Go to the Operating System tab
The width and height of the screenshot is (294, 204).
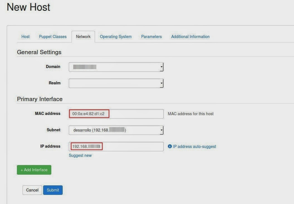tap(116, 37)
